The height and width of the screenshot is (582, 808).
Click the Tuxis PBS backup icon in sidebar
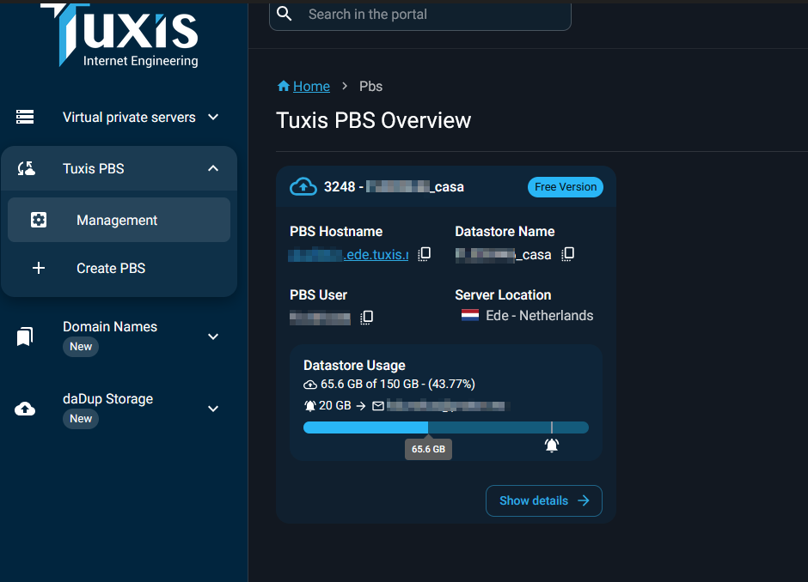click(x=27, y=168)
